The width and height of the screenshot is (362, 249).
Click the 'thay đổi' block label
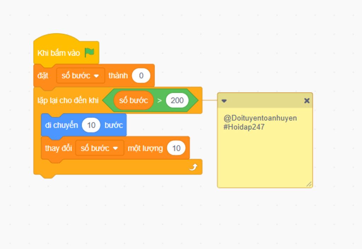[58, 148]
